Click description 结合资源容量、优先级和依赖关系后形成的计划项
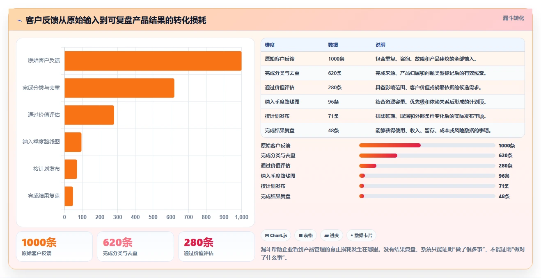Image resolution: width=541 pixels, height=278 pixels. 431,102
